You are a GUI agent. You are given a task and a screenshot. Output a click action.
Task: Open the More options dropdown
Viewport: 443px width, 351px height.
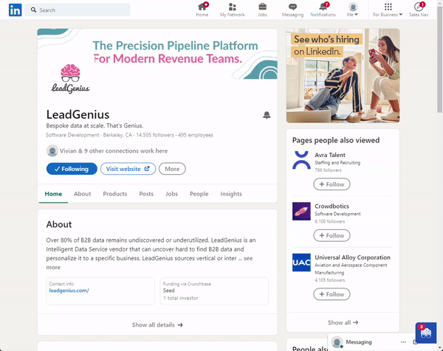(172, 169)
